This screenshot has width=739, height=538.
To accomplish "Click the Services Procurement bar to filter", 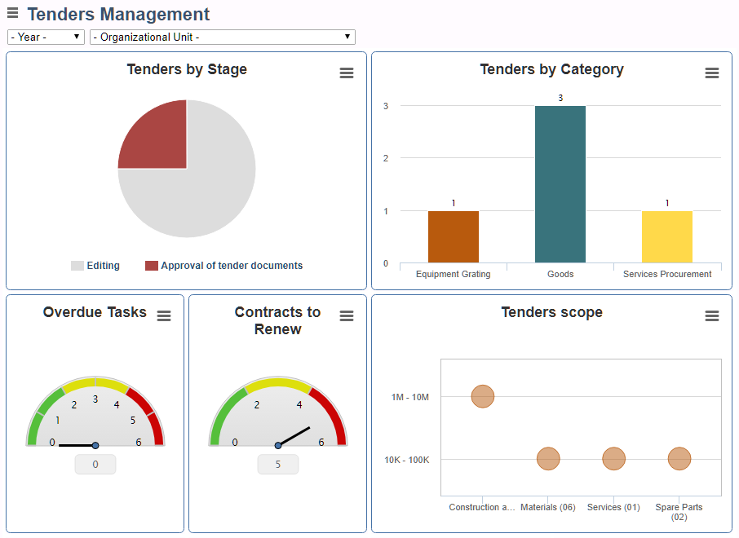I will click(x=667, y=236).
